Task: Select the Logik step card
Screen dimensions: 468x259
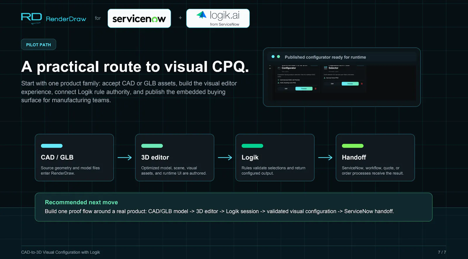Action: (x=275, y=157)
